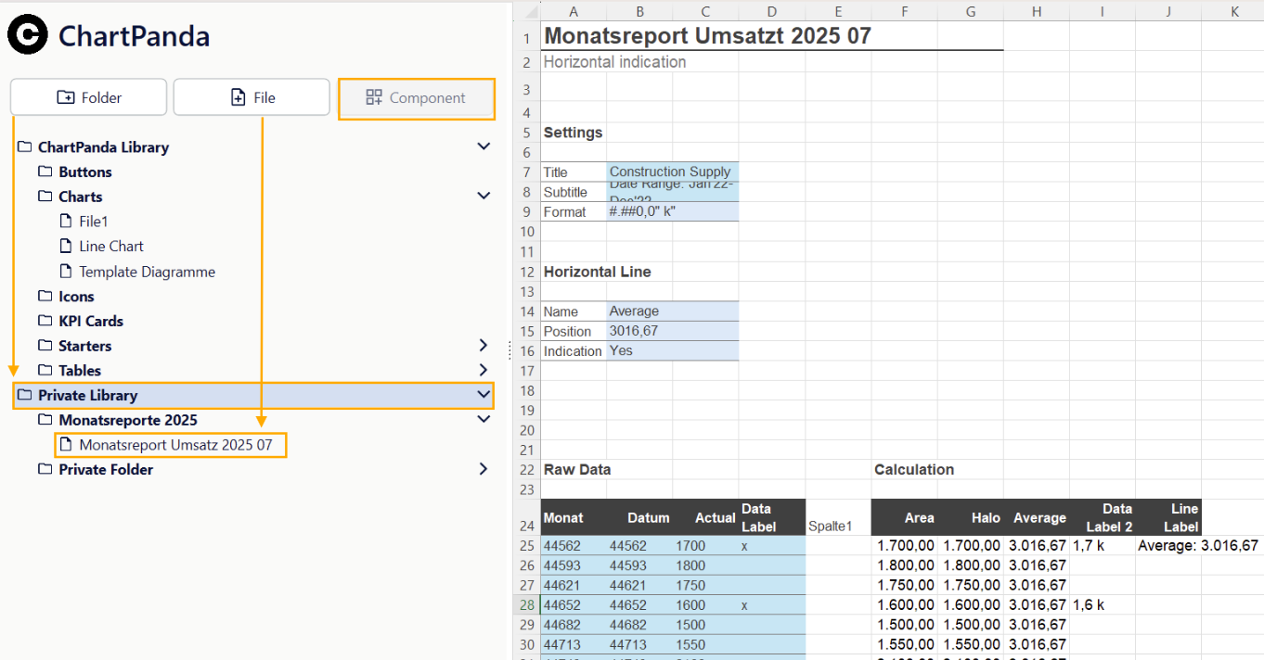Open the Buttons folder icon
This screenshot has width=1264, height=660.
point(45,171)
